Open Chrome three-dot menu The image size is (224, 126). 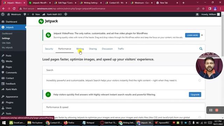pos(220,8)
